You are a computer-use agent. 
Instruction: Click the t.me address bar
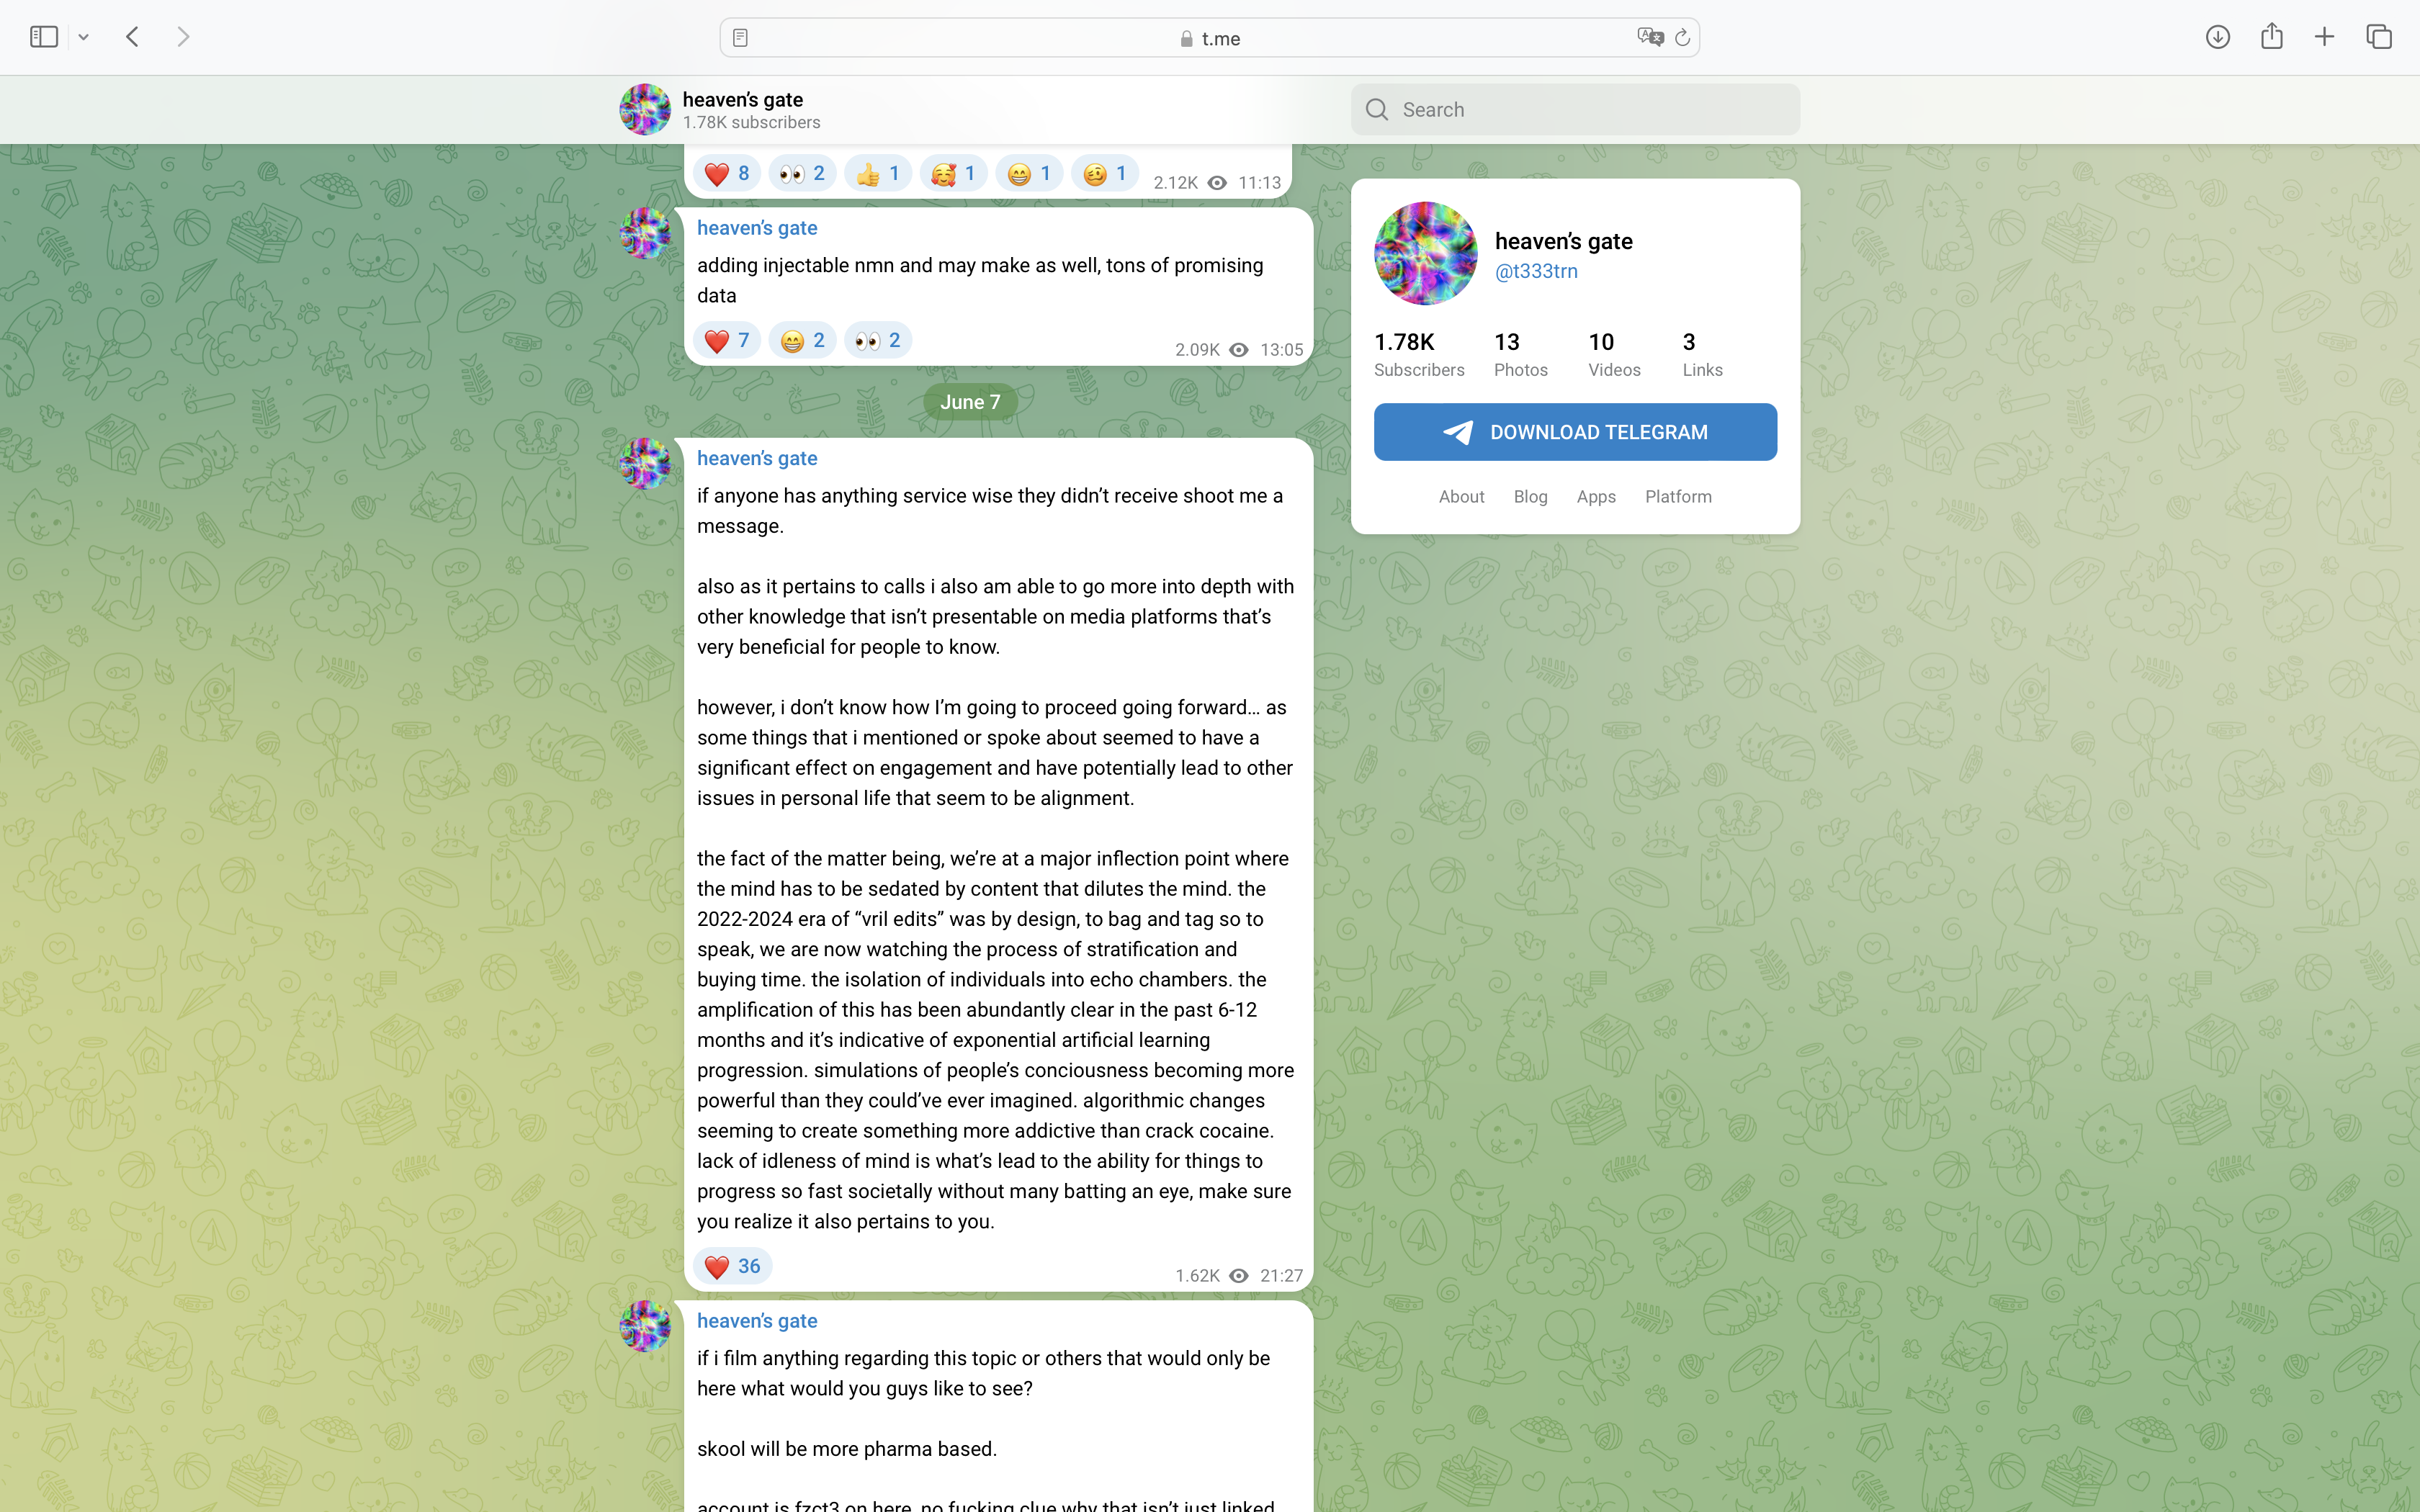[1209, 38]
